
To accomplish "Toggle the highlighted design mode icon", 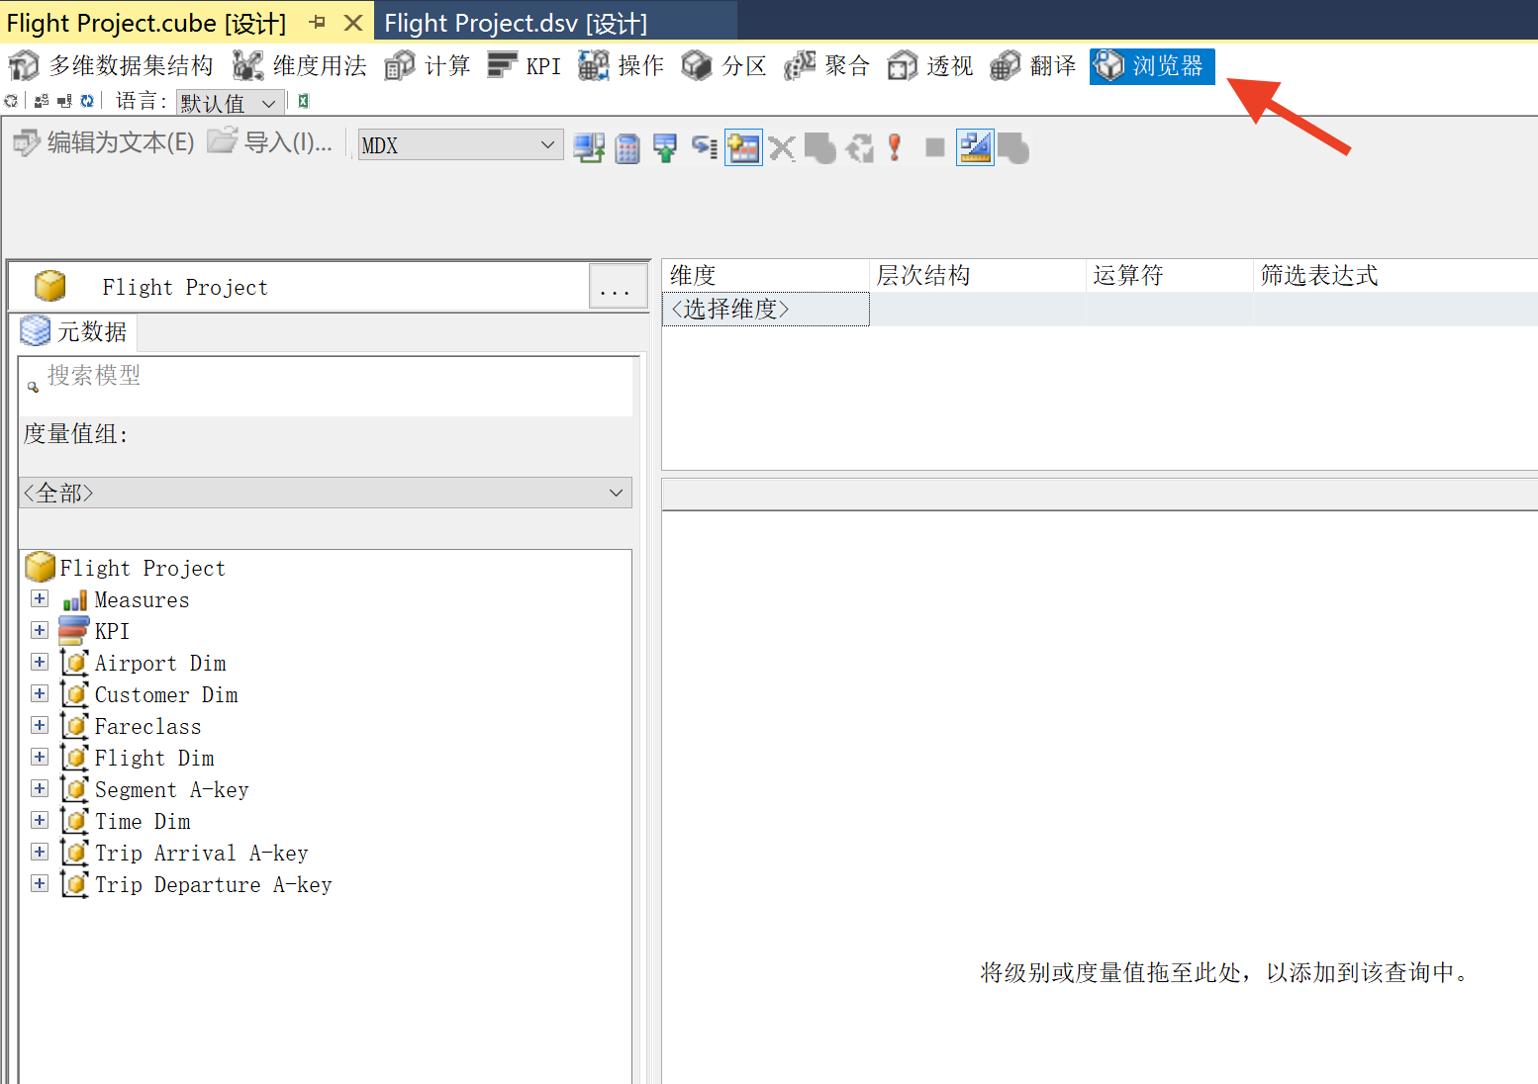I will click(x=975, y=146).
